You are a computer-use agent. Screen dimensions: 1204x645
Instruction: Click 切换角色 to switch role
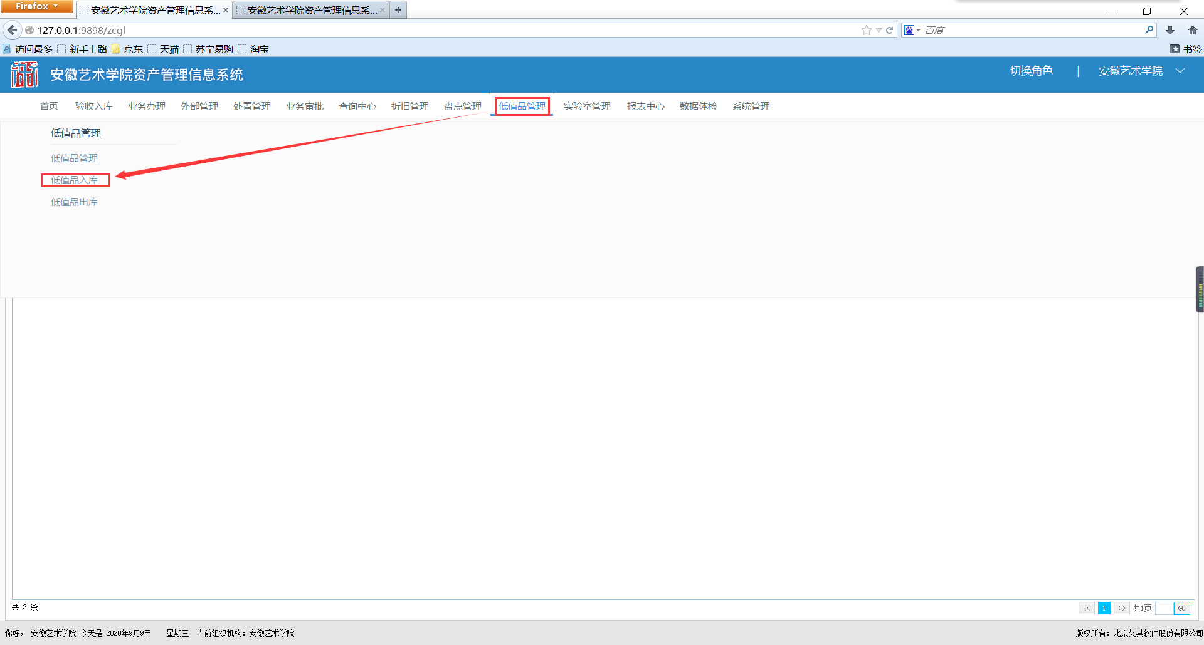click(1031, 71)
